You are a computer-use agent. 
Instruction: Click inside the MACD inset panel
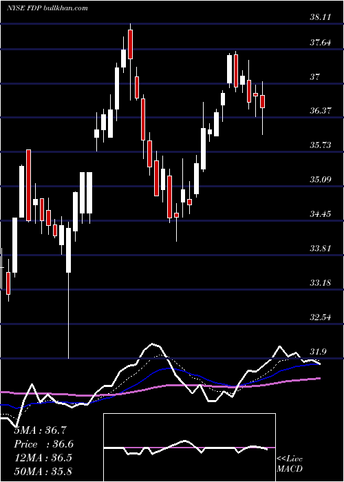189,448
